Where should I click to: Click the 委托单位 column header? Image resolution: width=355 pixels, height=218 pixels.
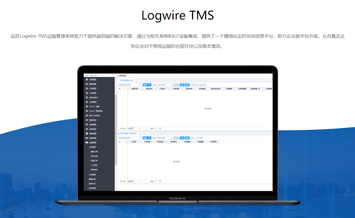pos(189,89)
